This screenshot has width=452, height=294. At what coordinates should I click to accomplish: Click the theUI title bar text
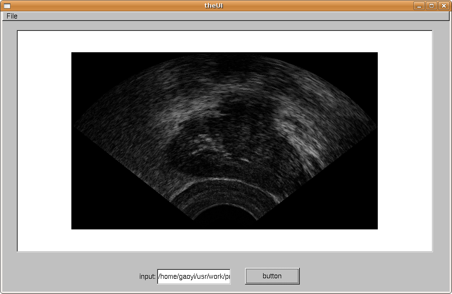(214, 6)
